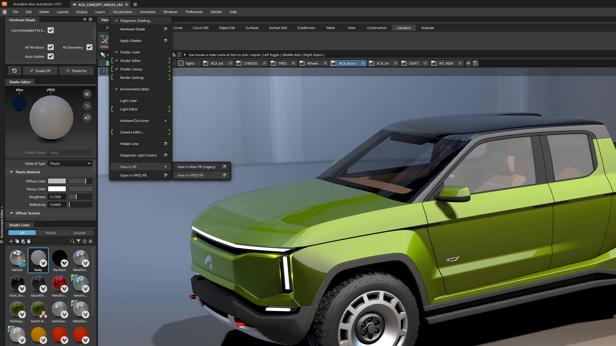The height and width of the screenshot is (346, 616).
Task: Click the prompt line history list icon
Action: [x=179, y=55]
